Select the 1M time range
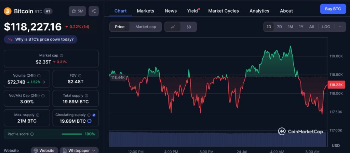 (x=290, y=27)
